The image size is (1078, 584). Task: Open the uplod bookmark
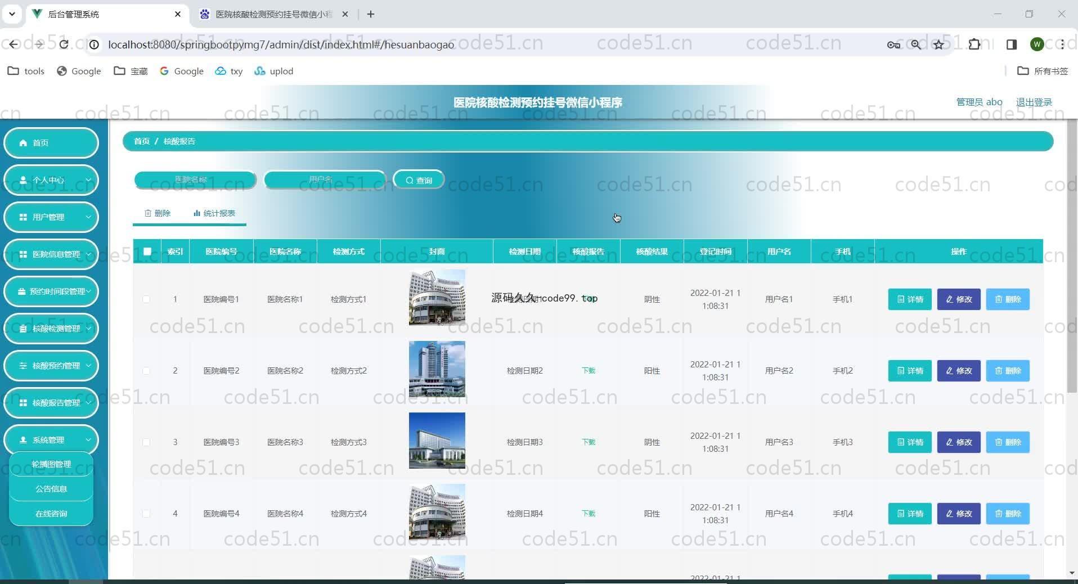274,71
